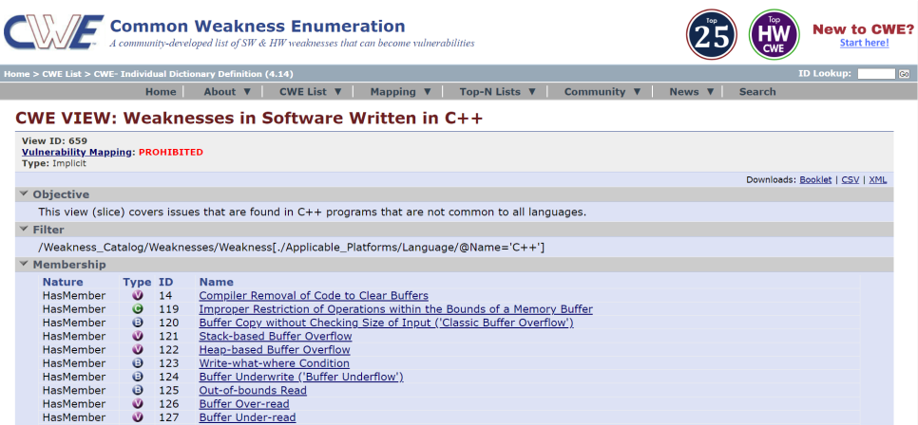Click the Home breadcrumb link

coord(16,74)
